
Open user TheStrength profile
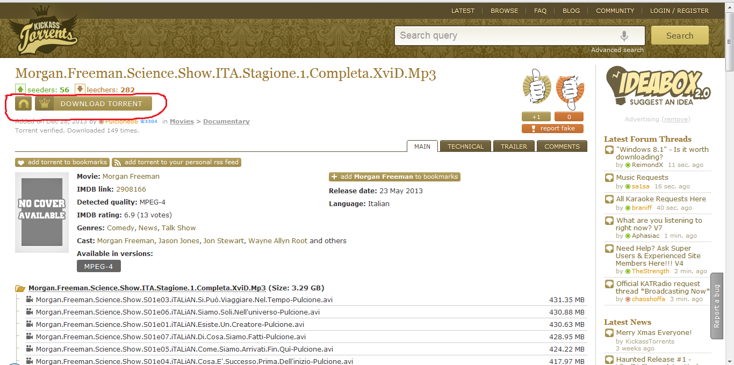pyautogui.click(x=652, y=272)
